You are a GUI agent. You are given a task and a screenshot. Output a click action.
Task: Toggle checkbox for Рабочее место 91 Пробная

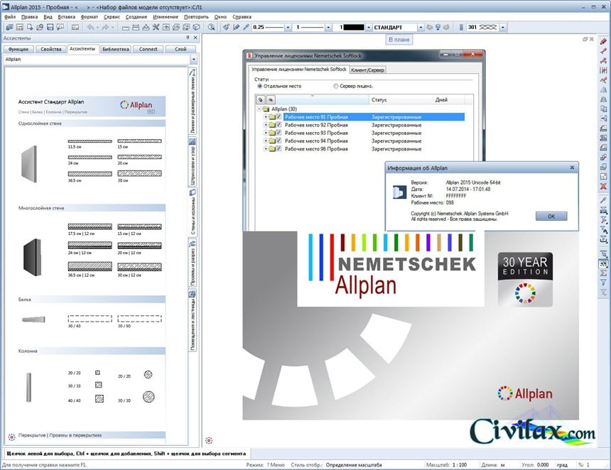[279, 117]
